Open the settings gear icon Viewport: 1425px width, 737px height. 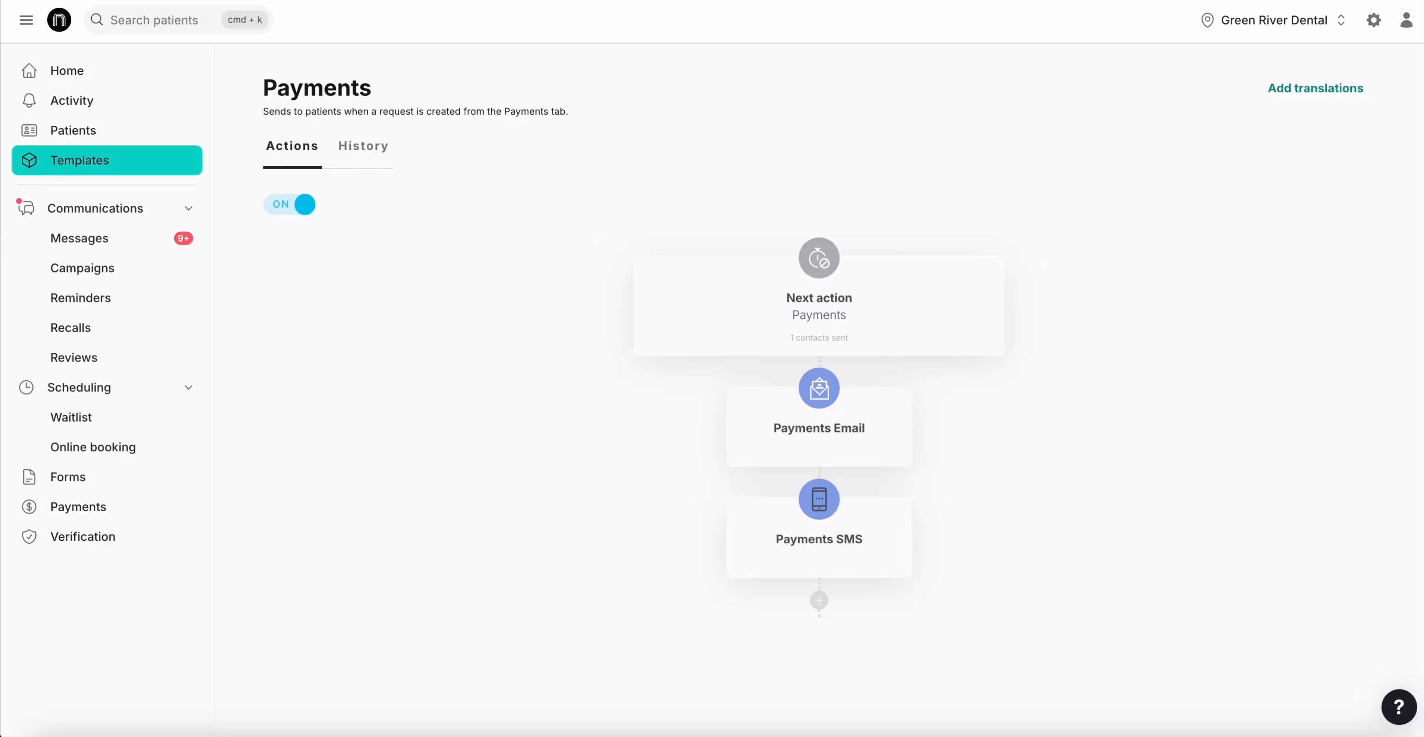[x=1373, y=20]
